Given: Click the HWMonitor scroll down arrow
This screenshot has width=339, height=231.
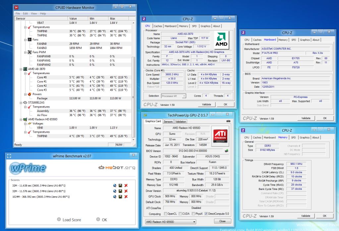Looking at the screenshot, I should [134, 140].
